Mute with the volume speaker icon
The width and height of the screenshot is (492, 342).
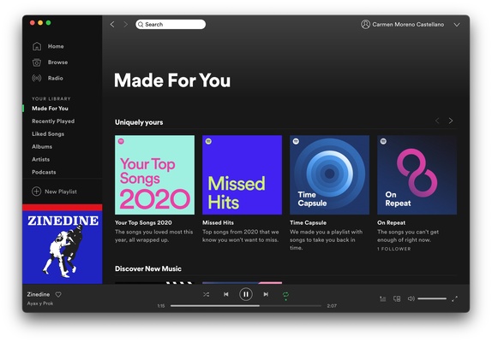click(411, 298)
